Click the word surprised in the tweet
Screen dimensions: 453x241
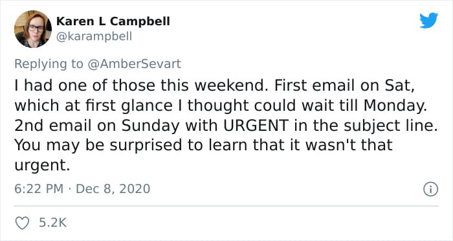(146, 146)
